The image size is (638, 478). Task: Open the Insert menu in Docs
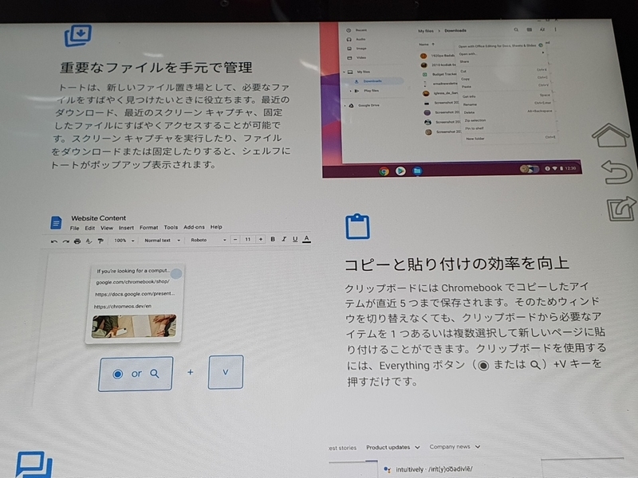[126, 228]
